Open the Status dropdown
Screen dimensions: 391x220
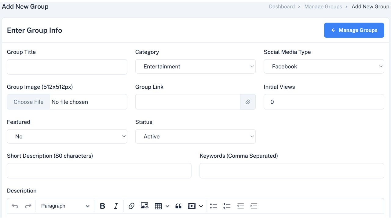(195, 136)
